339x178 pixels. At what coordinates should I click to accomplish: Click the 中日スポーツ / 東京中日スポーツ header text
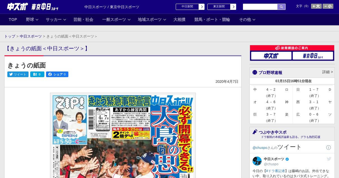pyautogui.click(x=112, y=7)
